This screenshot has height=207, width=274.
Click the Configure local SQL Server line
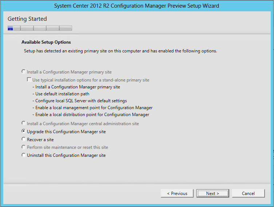pos(80,101)
